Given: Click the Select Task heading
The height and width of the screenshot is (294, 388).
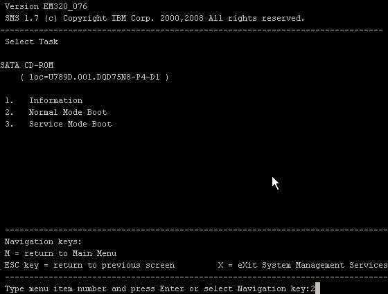Looking at the screenshot, I should 31,42.
